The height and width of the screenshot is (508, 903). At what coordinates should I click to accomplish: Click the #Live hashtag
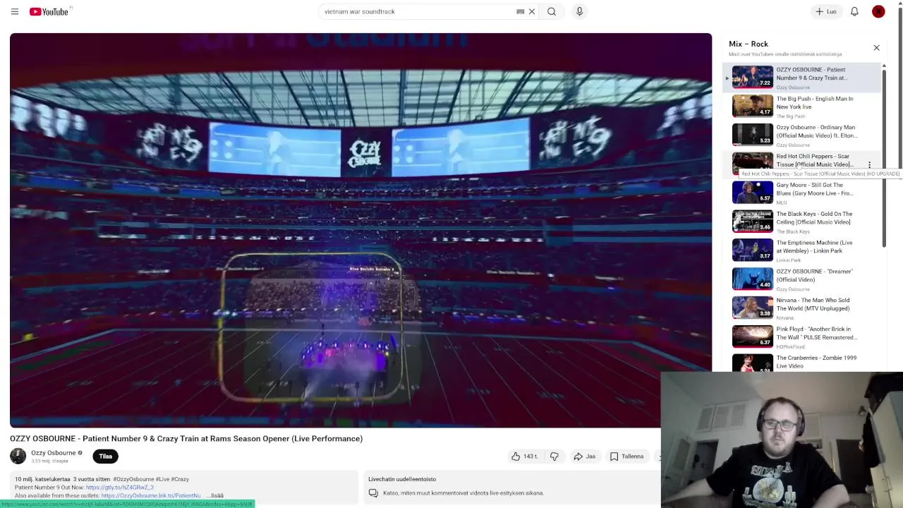tap(162, 479)
